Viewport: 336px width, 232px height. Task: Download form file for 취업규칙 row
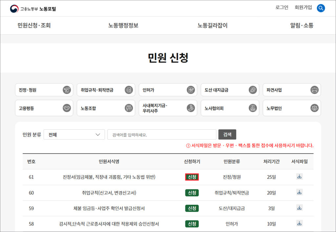[299, 192]
